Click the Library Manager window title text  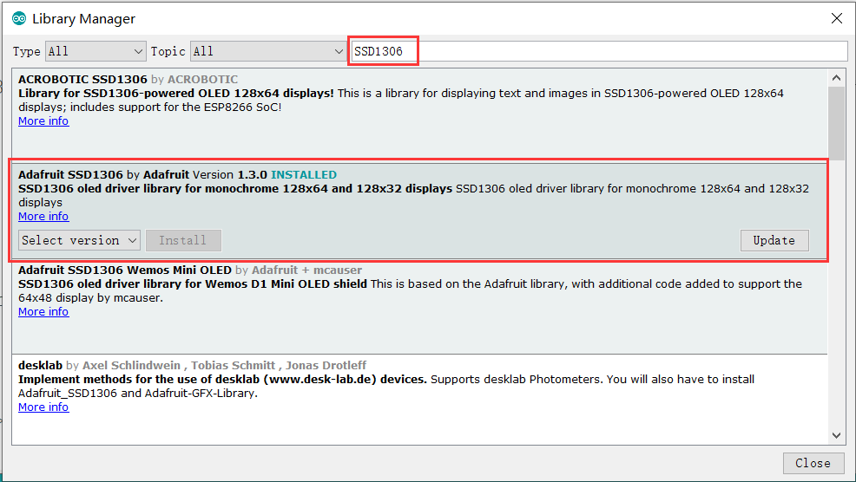(x=83, y=18)
